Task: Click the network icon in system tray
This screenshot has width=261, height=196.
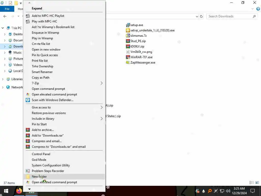Action: coord(222,191)
